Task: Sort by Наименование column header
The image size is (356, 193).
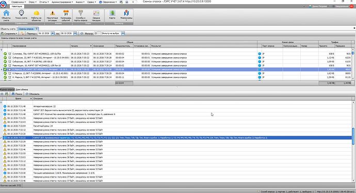Action: click(41, 46)
